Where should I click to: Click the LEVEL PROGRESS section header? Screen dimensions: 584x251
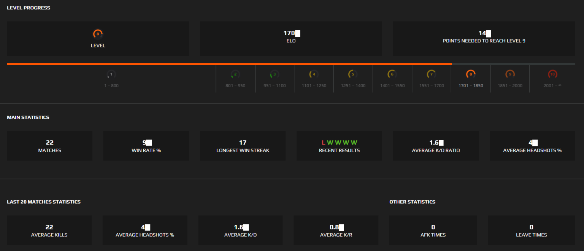[28, 8]
